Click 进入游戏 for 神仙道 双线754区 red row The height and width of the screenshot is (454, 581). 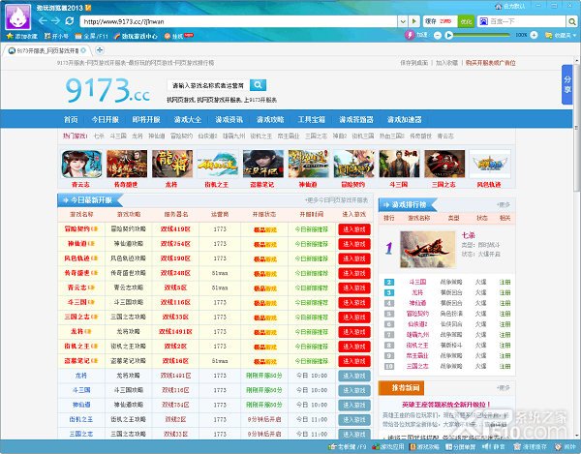click(354, 244)
